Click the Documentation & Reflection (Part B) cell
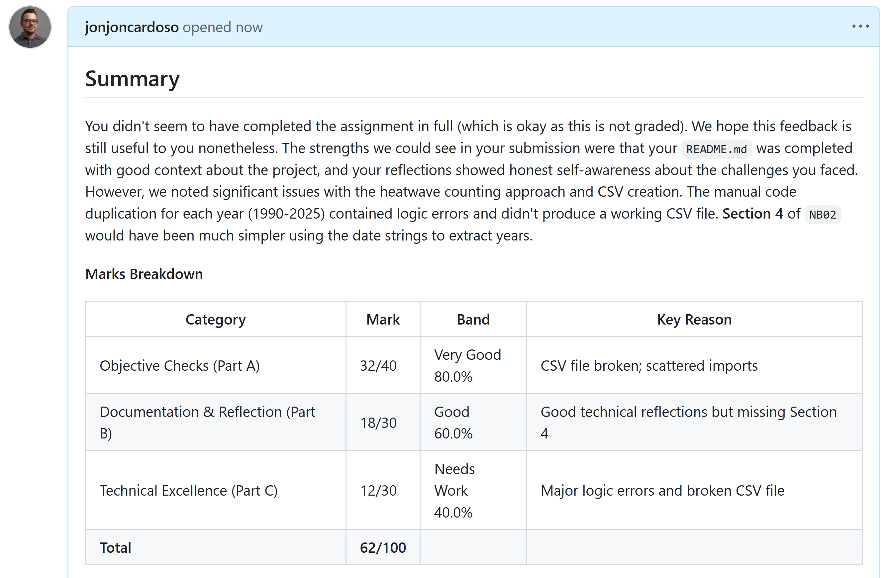886x578 pixels. click(x=207, y=423)
